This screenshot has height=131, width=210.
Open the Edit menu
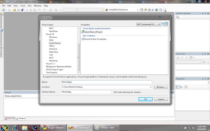[x=9, y=6]
